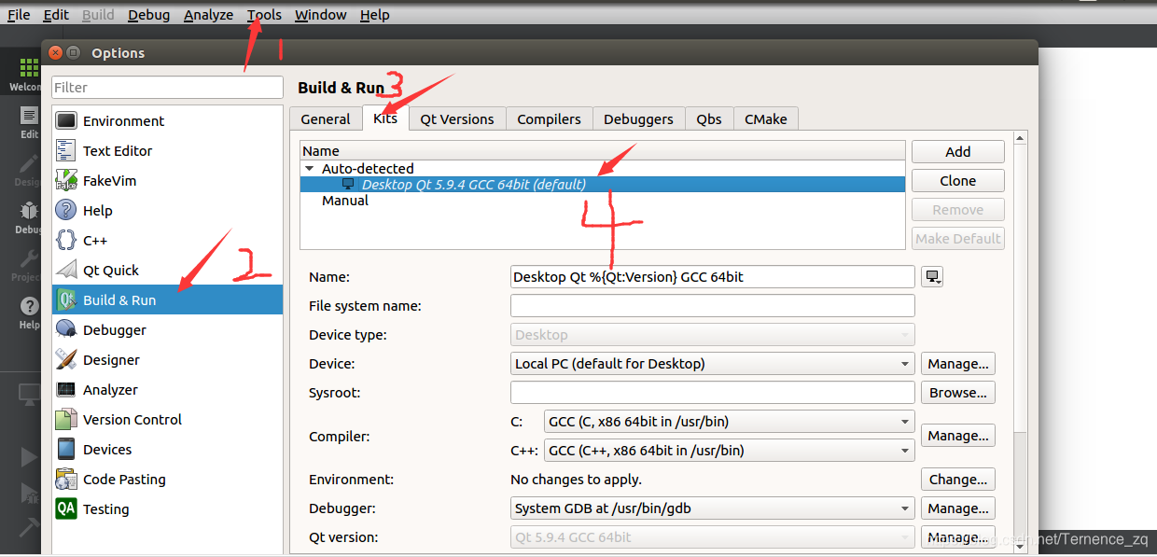Select the Build & Run category
Image resolution: width=1157 pixels, height=557 pixels.
pos(168,300)
